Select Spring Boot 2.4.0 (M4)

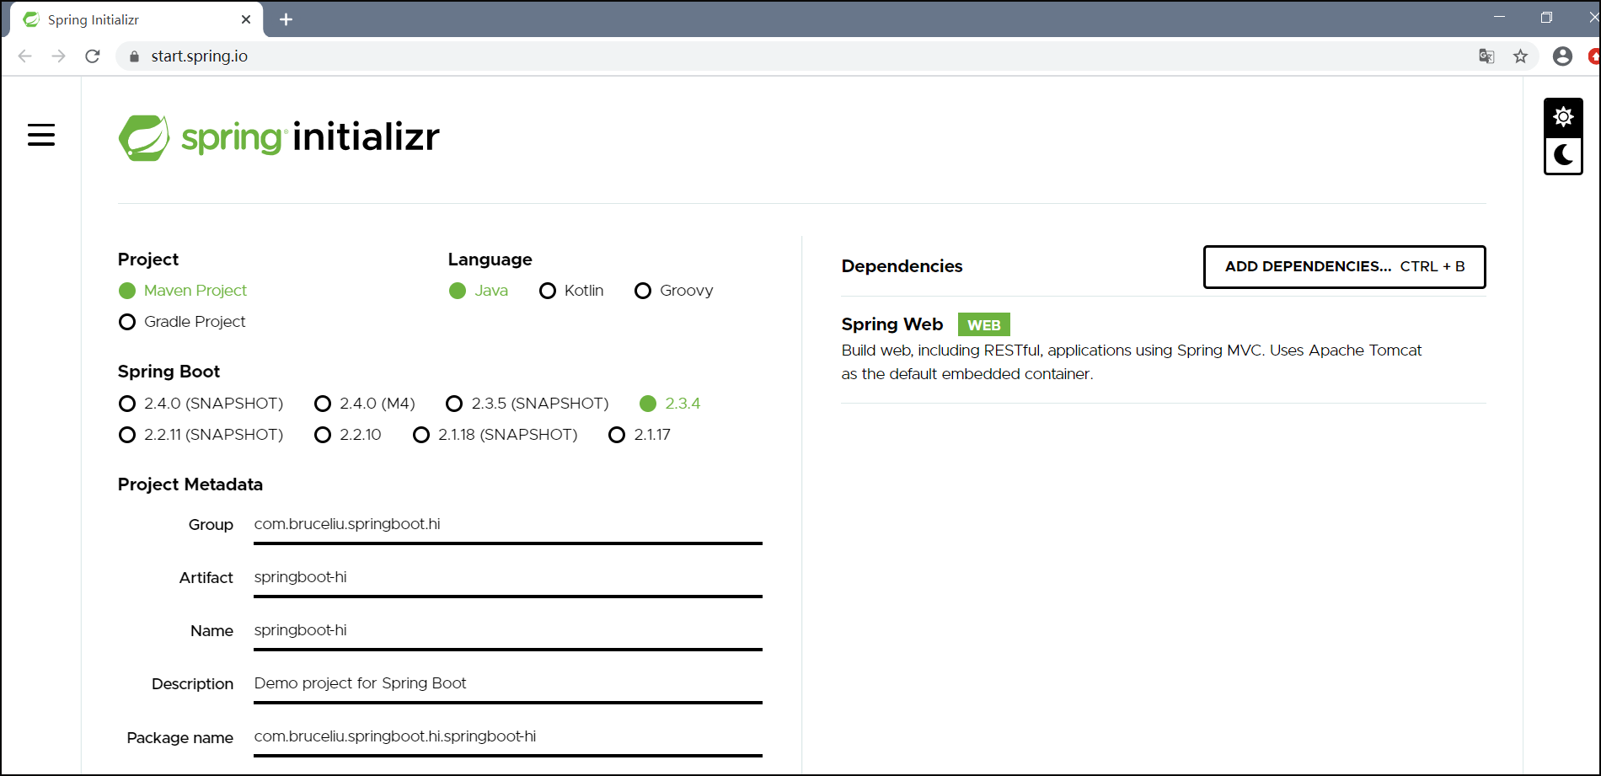coord(364,404)
